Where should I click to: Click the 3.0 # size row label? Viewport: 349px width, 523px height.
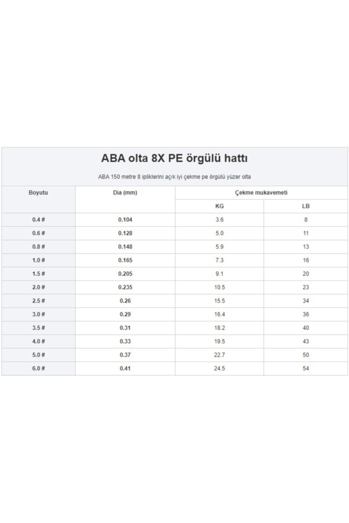[x=38, y=314]
